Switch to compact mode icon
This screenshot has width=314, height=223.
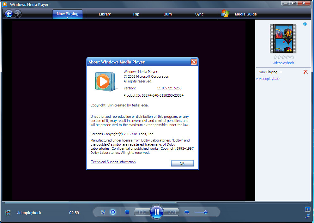pos(308,216)
